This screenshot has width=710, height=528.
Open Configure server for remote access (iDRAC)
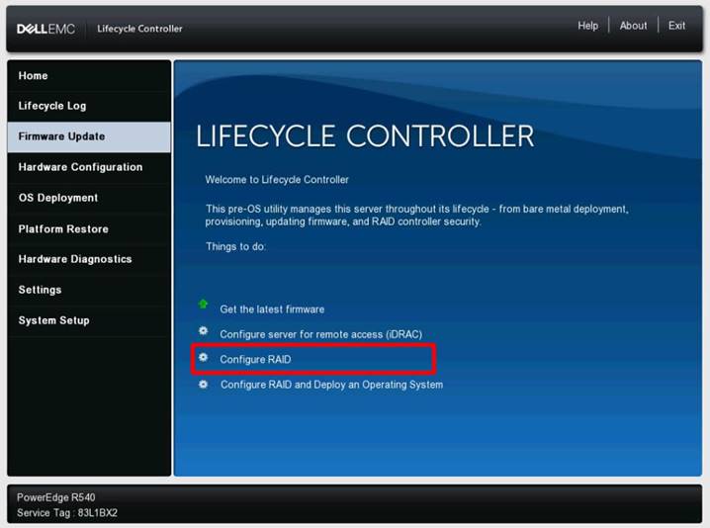click(x=321, y=334)
